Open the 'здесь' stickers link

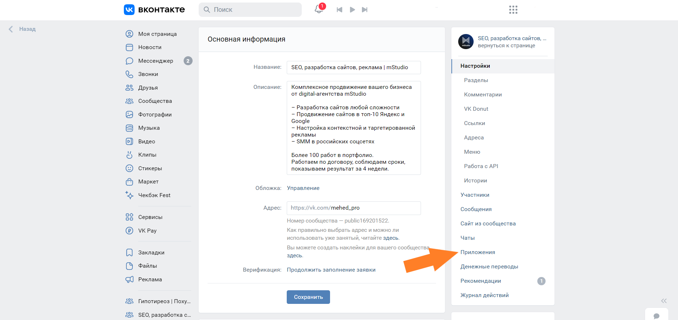[x=295, y=255]
